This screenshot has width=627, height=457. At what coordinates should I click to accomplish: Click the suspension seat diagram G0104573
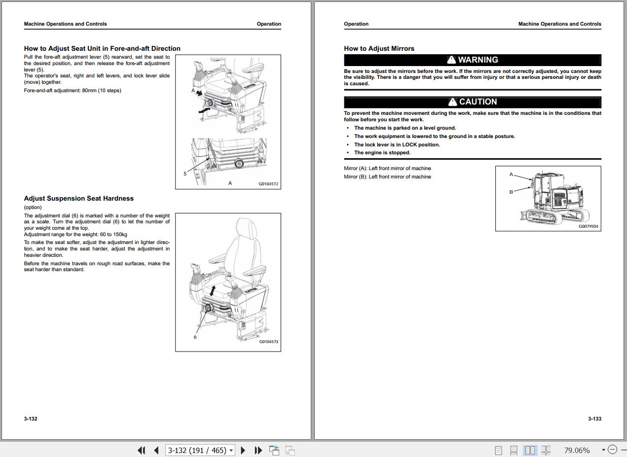tap(228, 282)
